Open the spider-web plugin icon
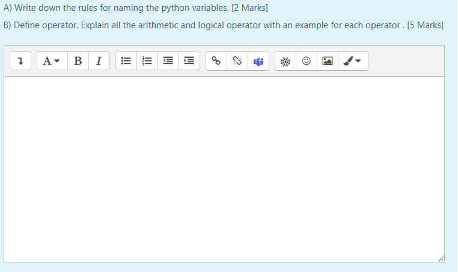The image size is (458, 272). pos(285,61)
